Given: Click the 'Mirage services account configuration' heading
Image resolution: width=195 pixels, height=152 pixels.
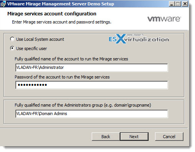Looking at the screenshot, I should click(52, 14).
